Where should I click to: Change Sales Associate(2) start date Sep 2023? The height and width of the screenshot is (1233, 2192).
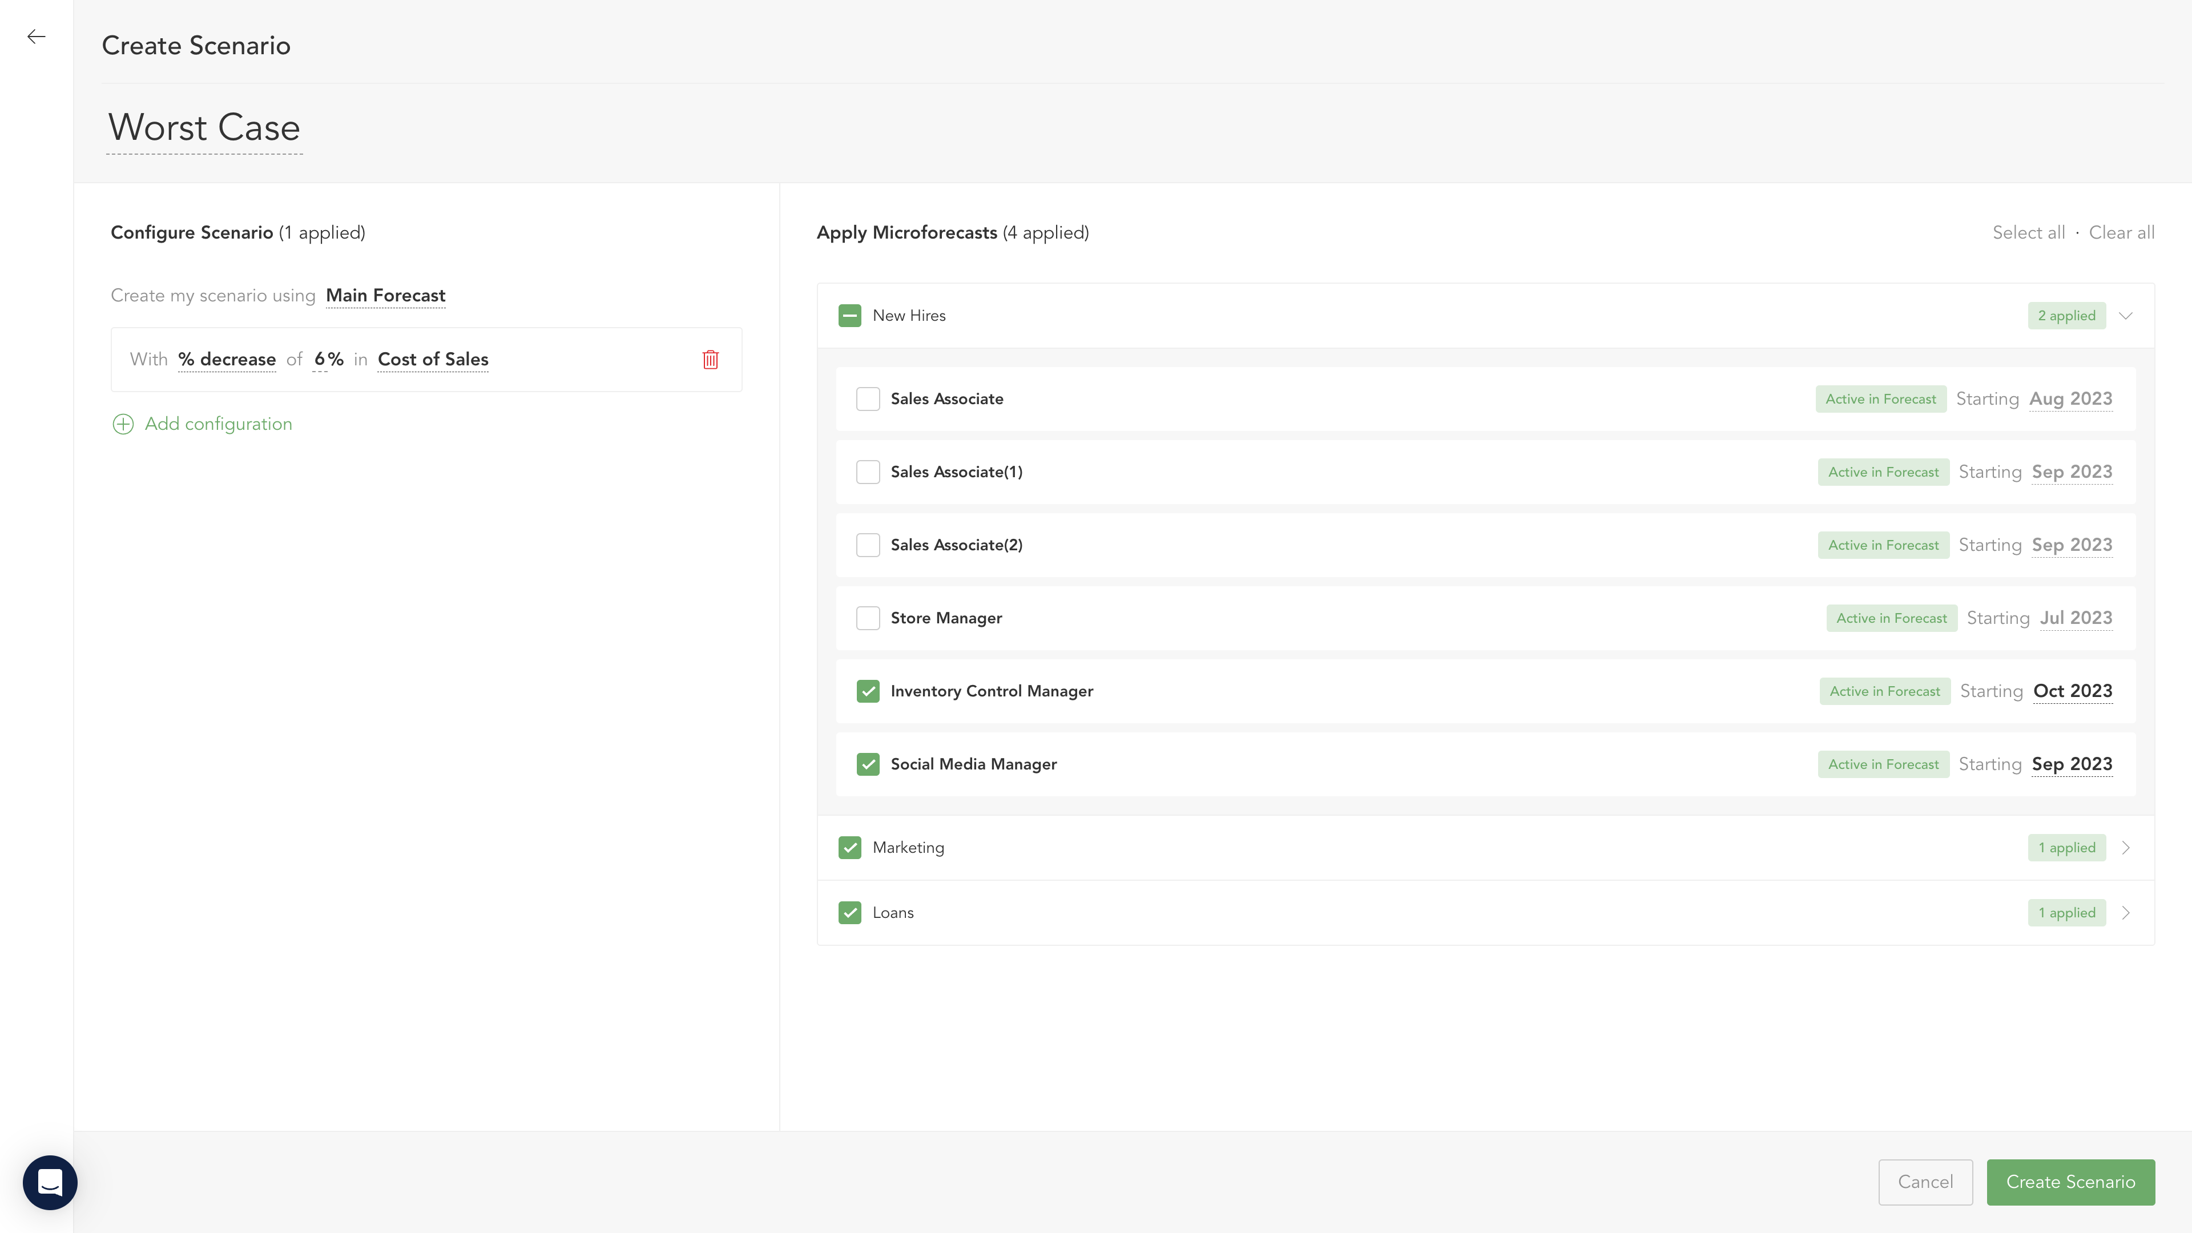2072,546
